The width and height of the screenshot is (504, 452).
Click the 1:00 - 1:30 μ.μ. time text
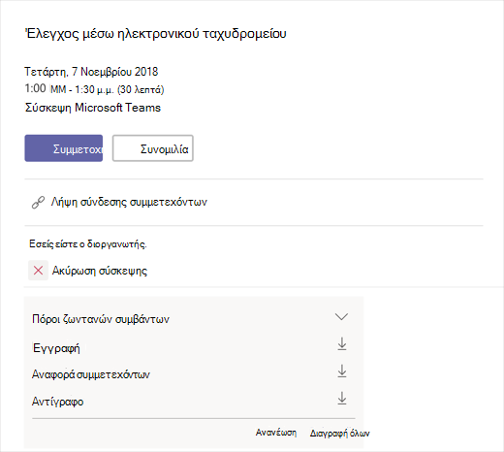(x=94, y=89)
